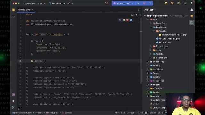
Task: Click line 15 number in the gutter
Action: point(20,61)
